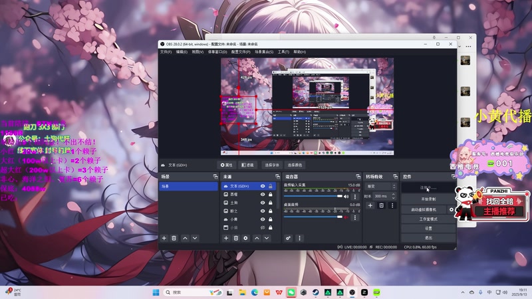Screen dimensions: 532x299
Task: Unlock the 西橙 source
Action: [271, 194]
